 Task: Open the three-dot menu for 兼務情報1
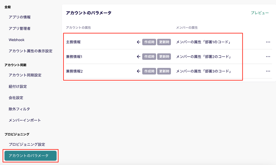(x=268, y=57)
